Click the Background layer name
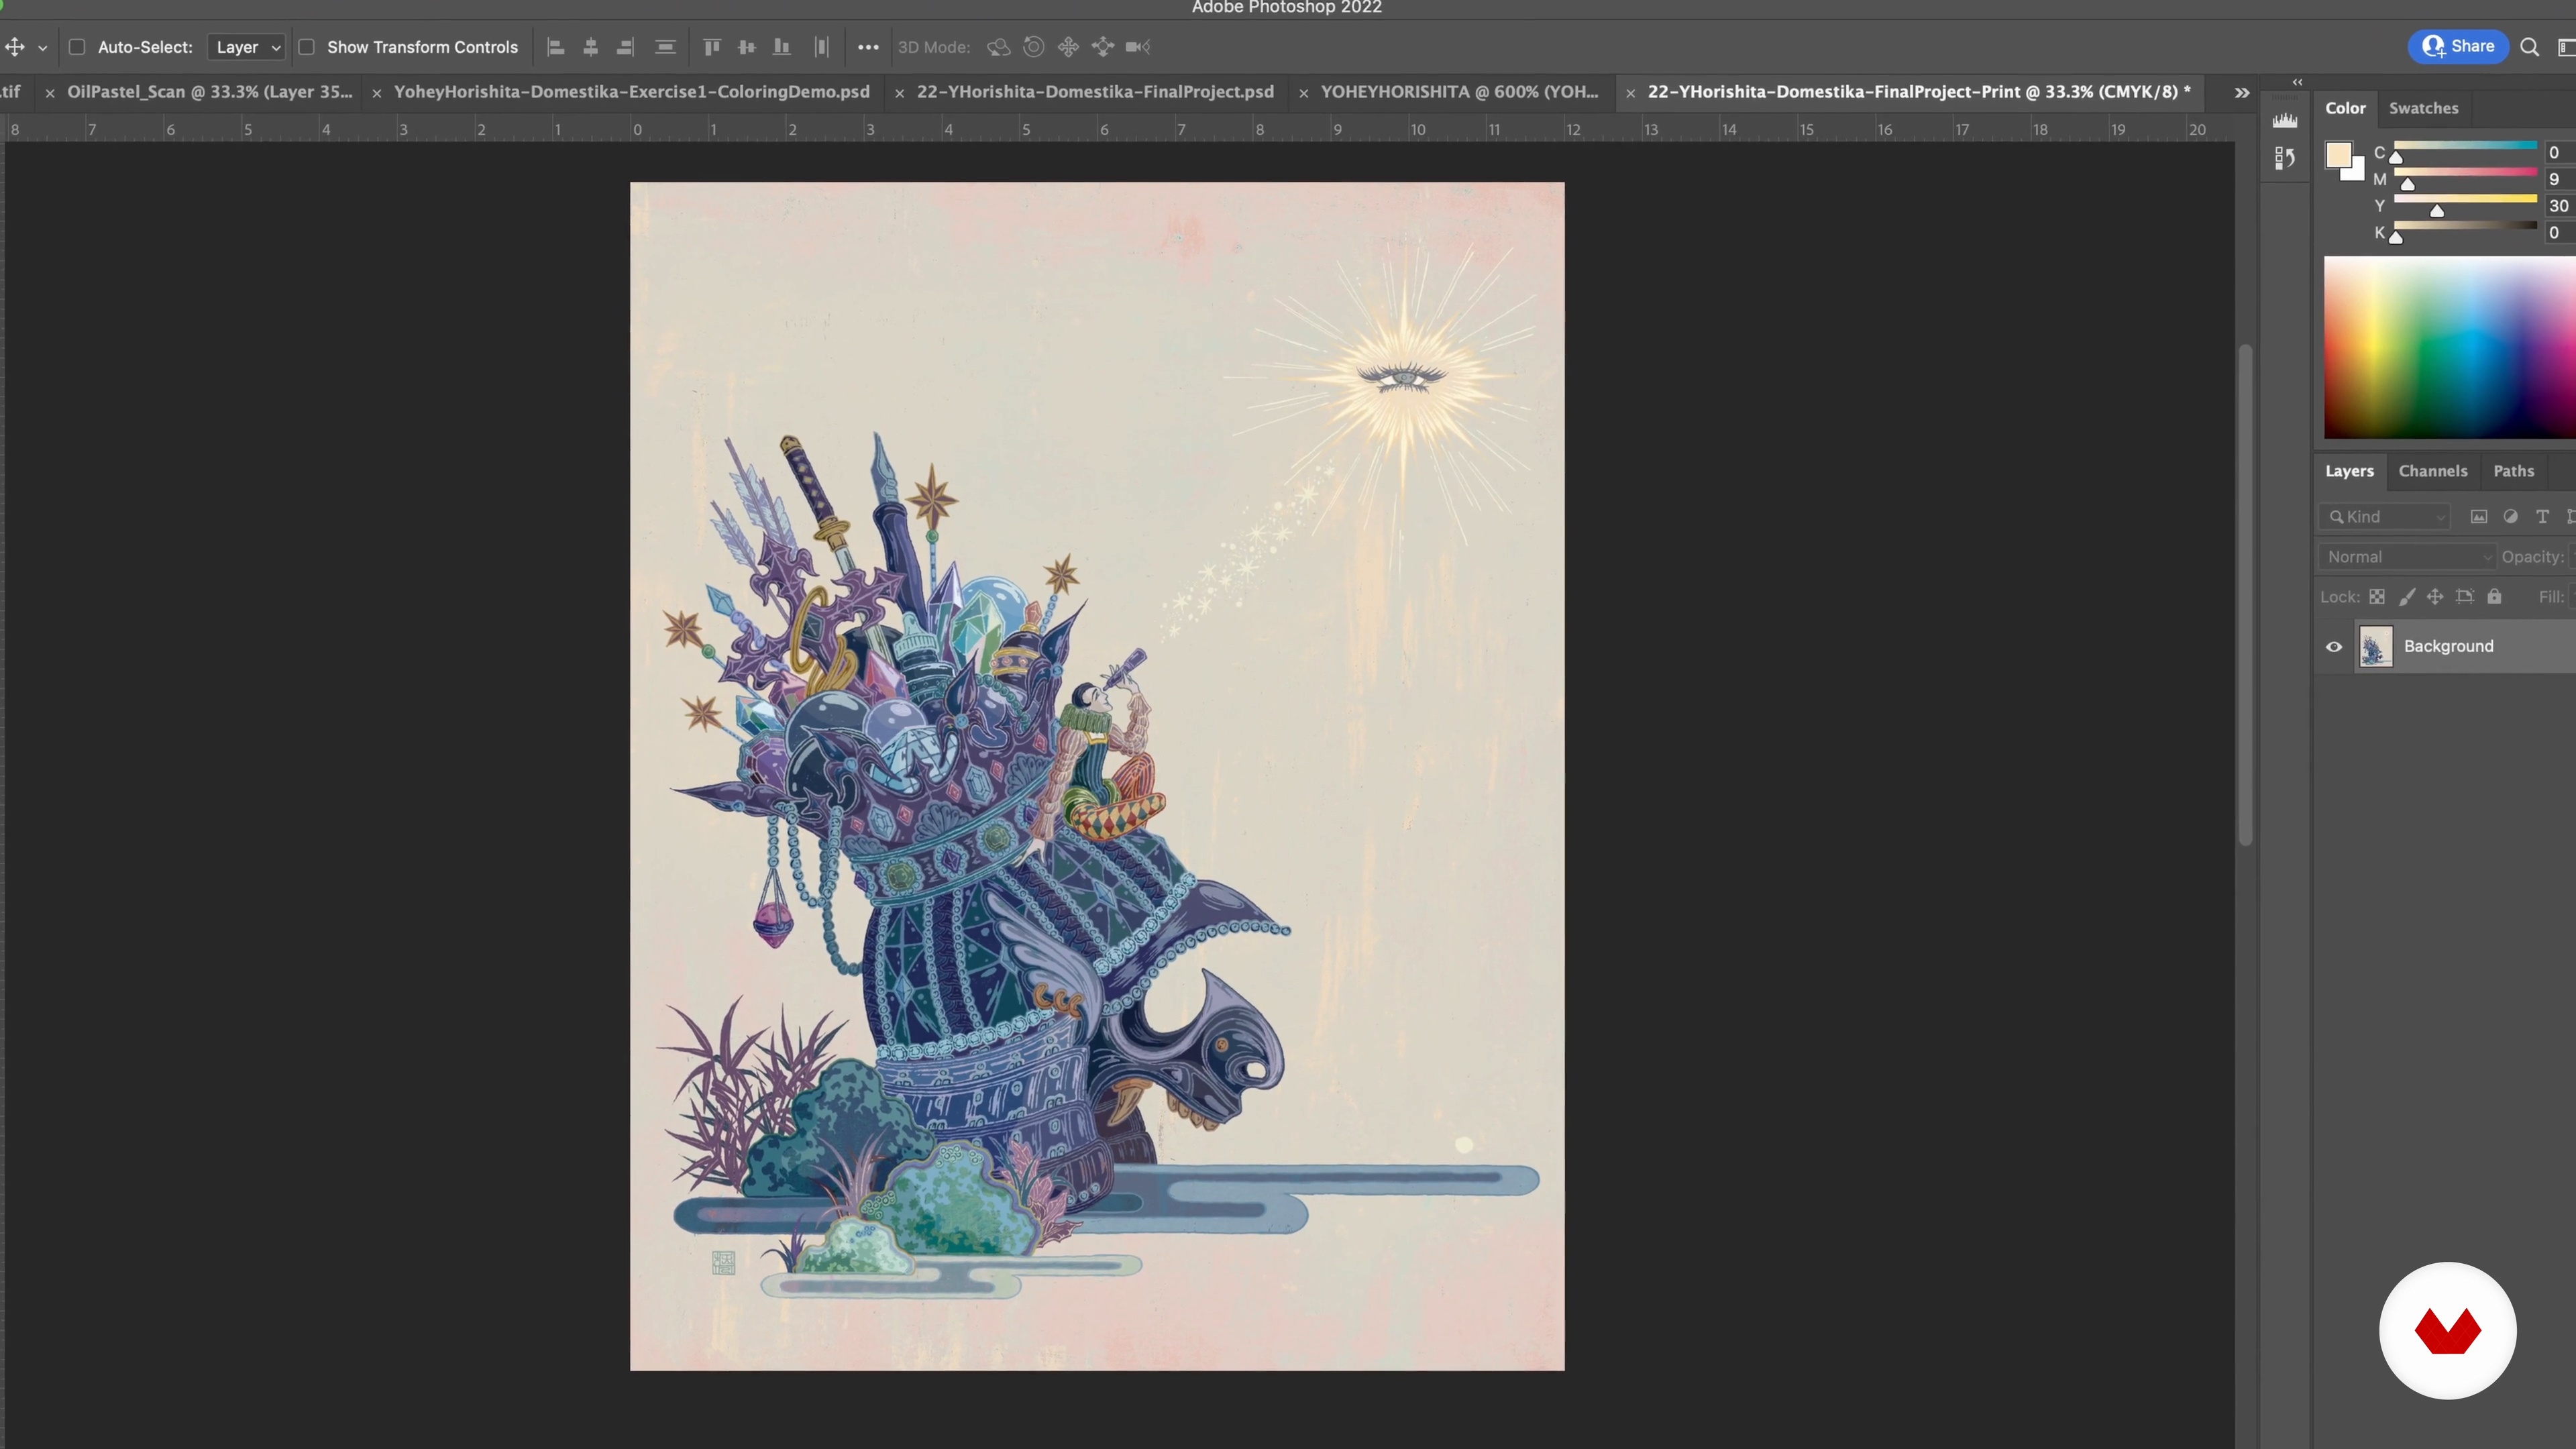The width and height of the screenshot is (2576, 1449). pos(2448,647)
